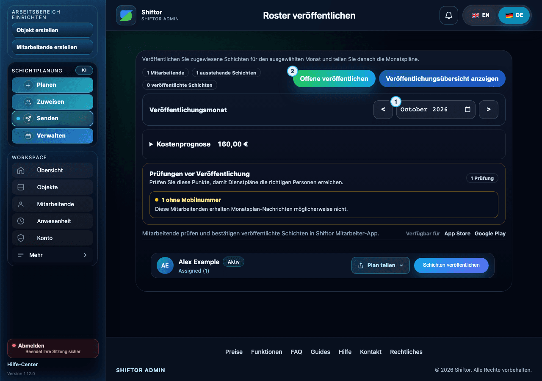The height and width of the screenshot is (381, 542).
Task: Go to the Objekte workspace page
Action: click(53, 187)
